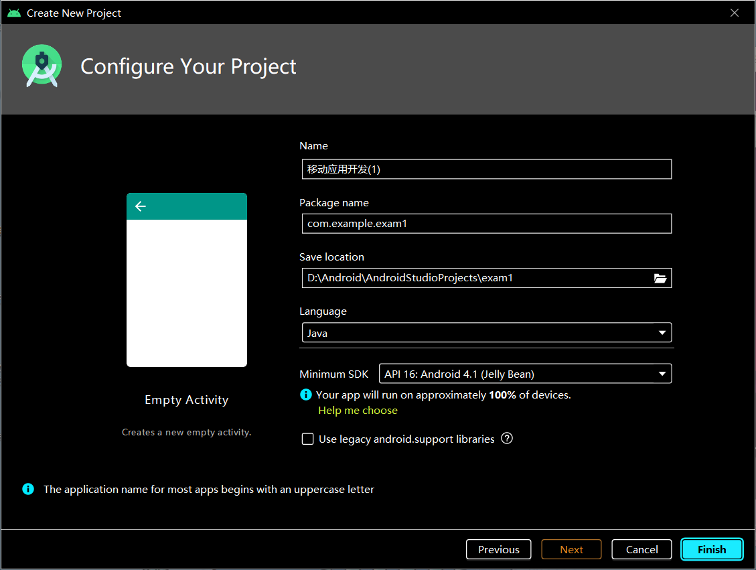Open the Language dropdown showing Java

tap(487, 333)
